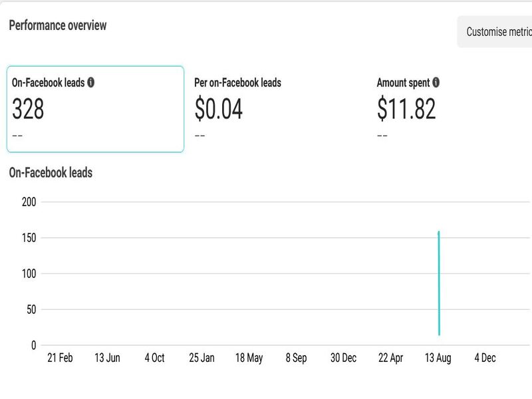Click the 4 Oct axis date label
This screenshot has height=399, width=532.
[154, 358]
